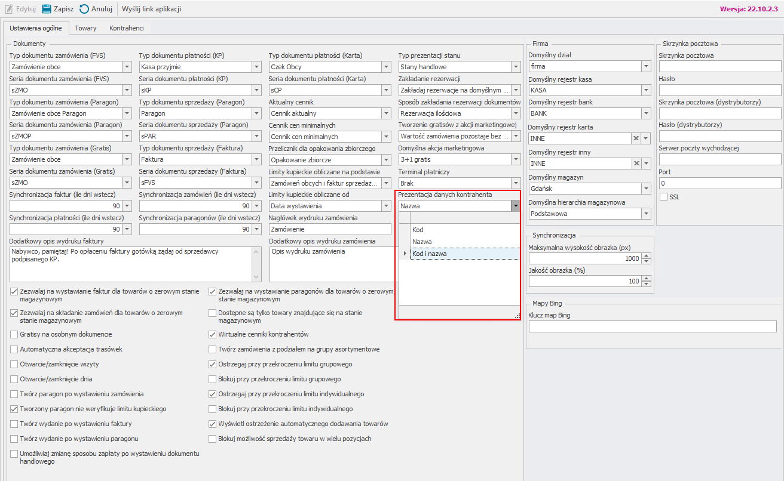This screenshot has height=481, width=784.
Task: Click resize grip of dropdown list
Action: (x=517, y=316)
